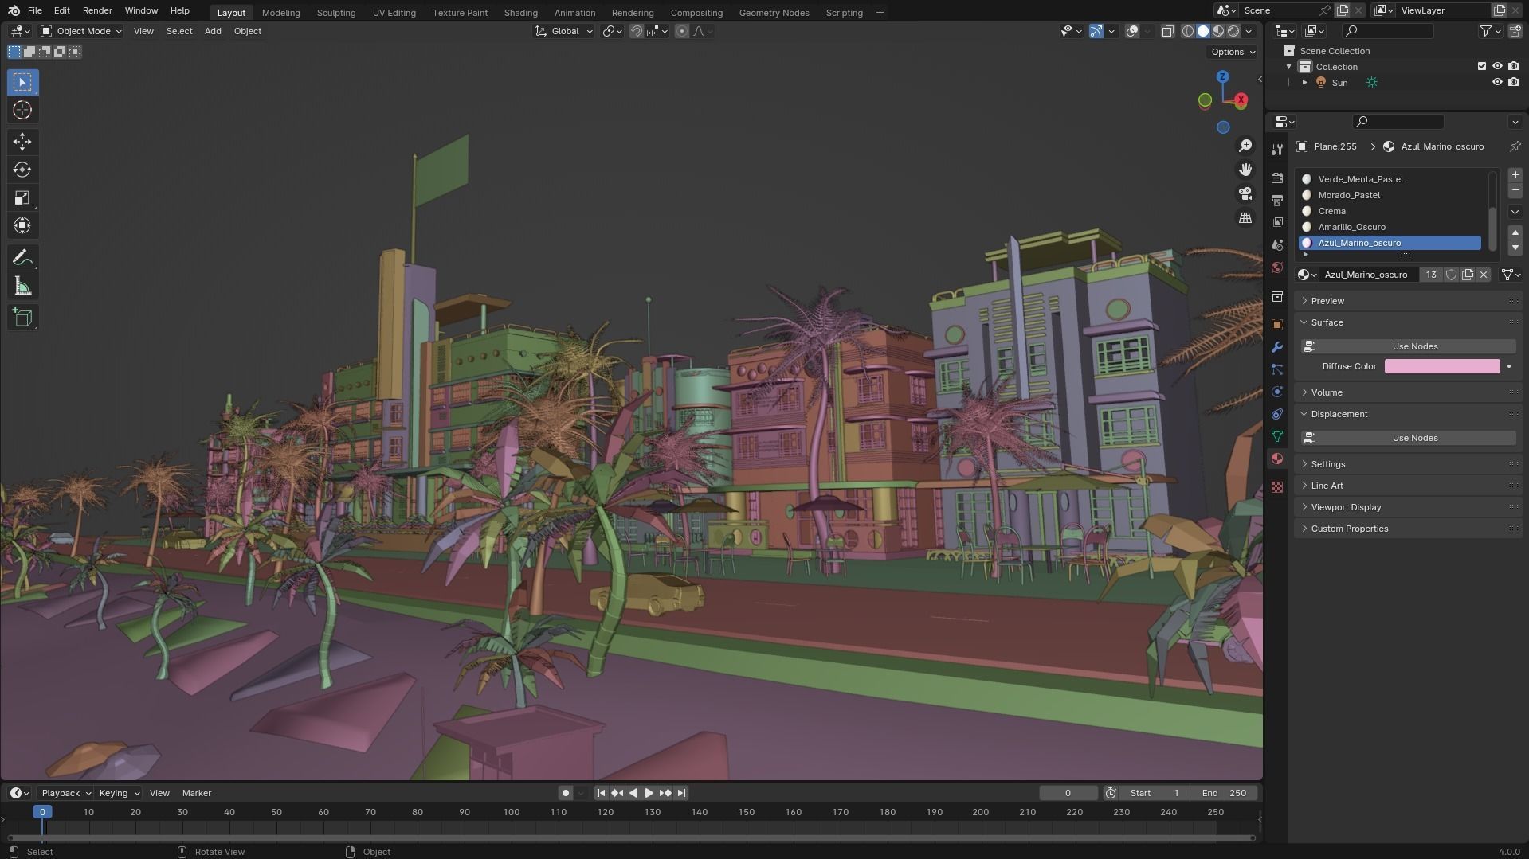
Task: Add a new material slot
Action: point(1515,175)
